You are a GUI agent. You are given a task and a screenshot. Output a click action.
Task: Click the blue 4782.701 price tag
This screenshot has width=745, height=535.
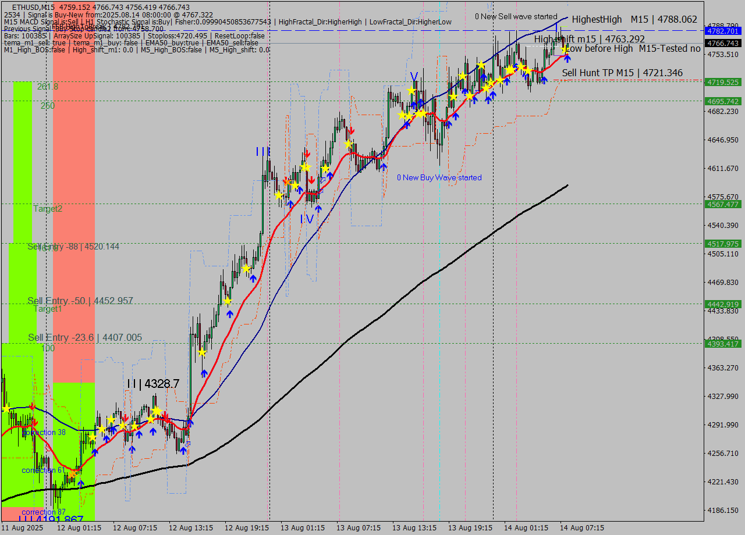pyautogui.click(x=722, y=31)
